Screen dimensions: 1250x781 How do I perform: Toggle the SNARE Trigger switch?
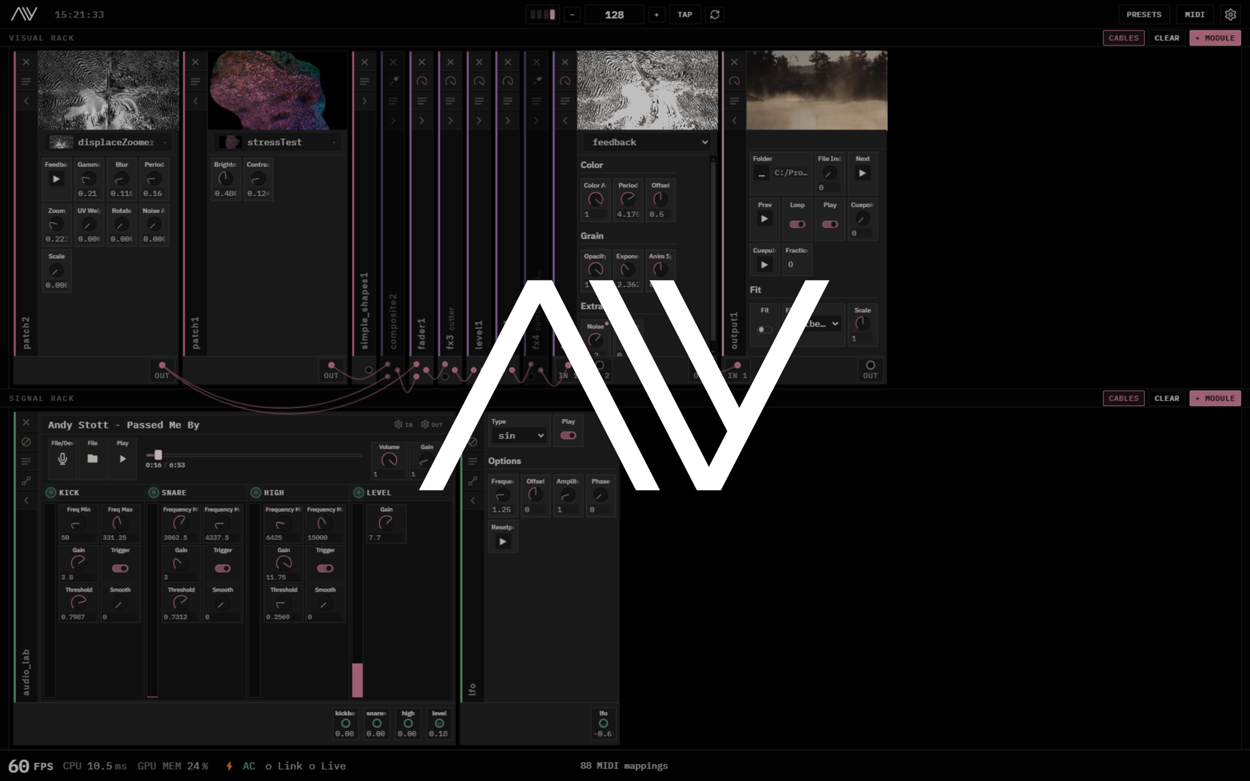[223, 568]
